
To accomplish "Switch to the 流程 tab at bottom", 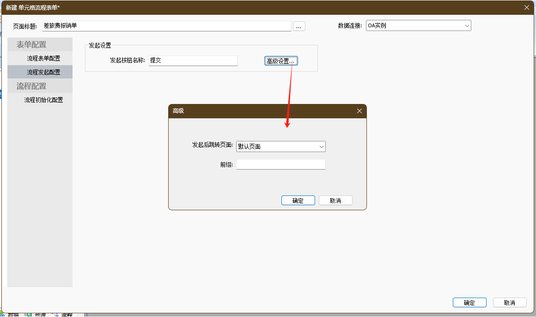I will [67, 315].
